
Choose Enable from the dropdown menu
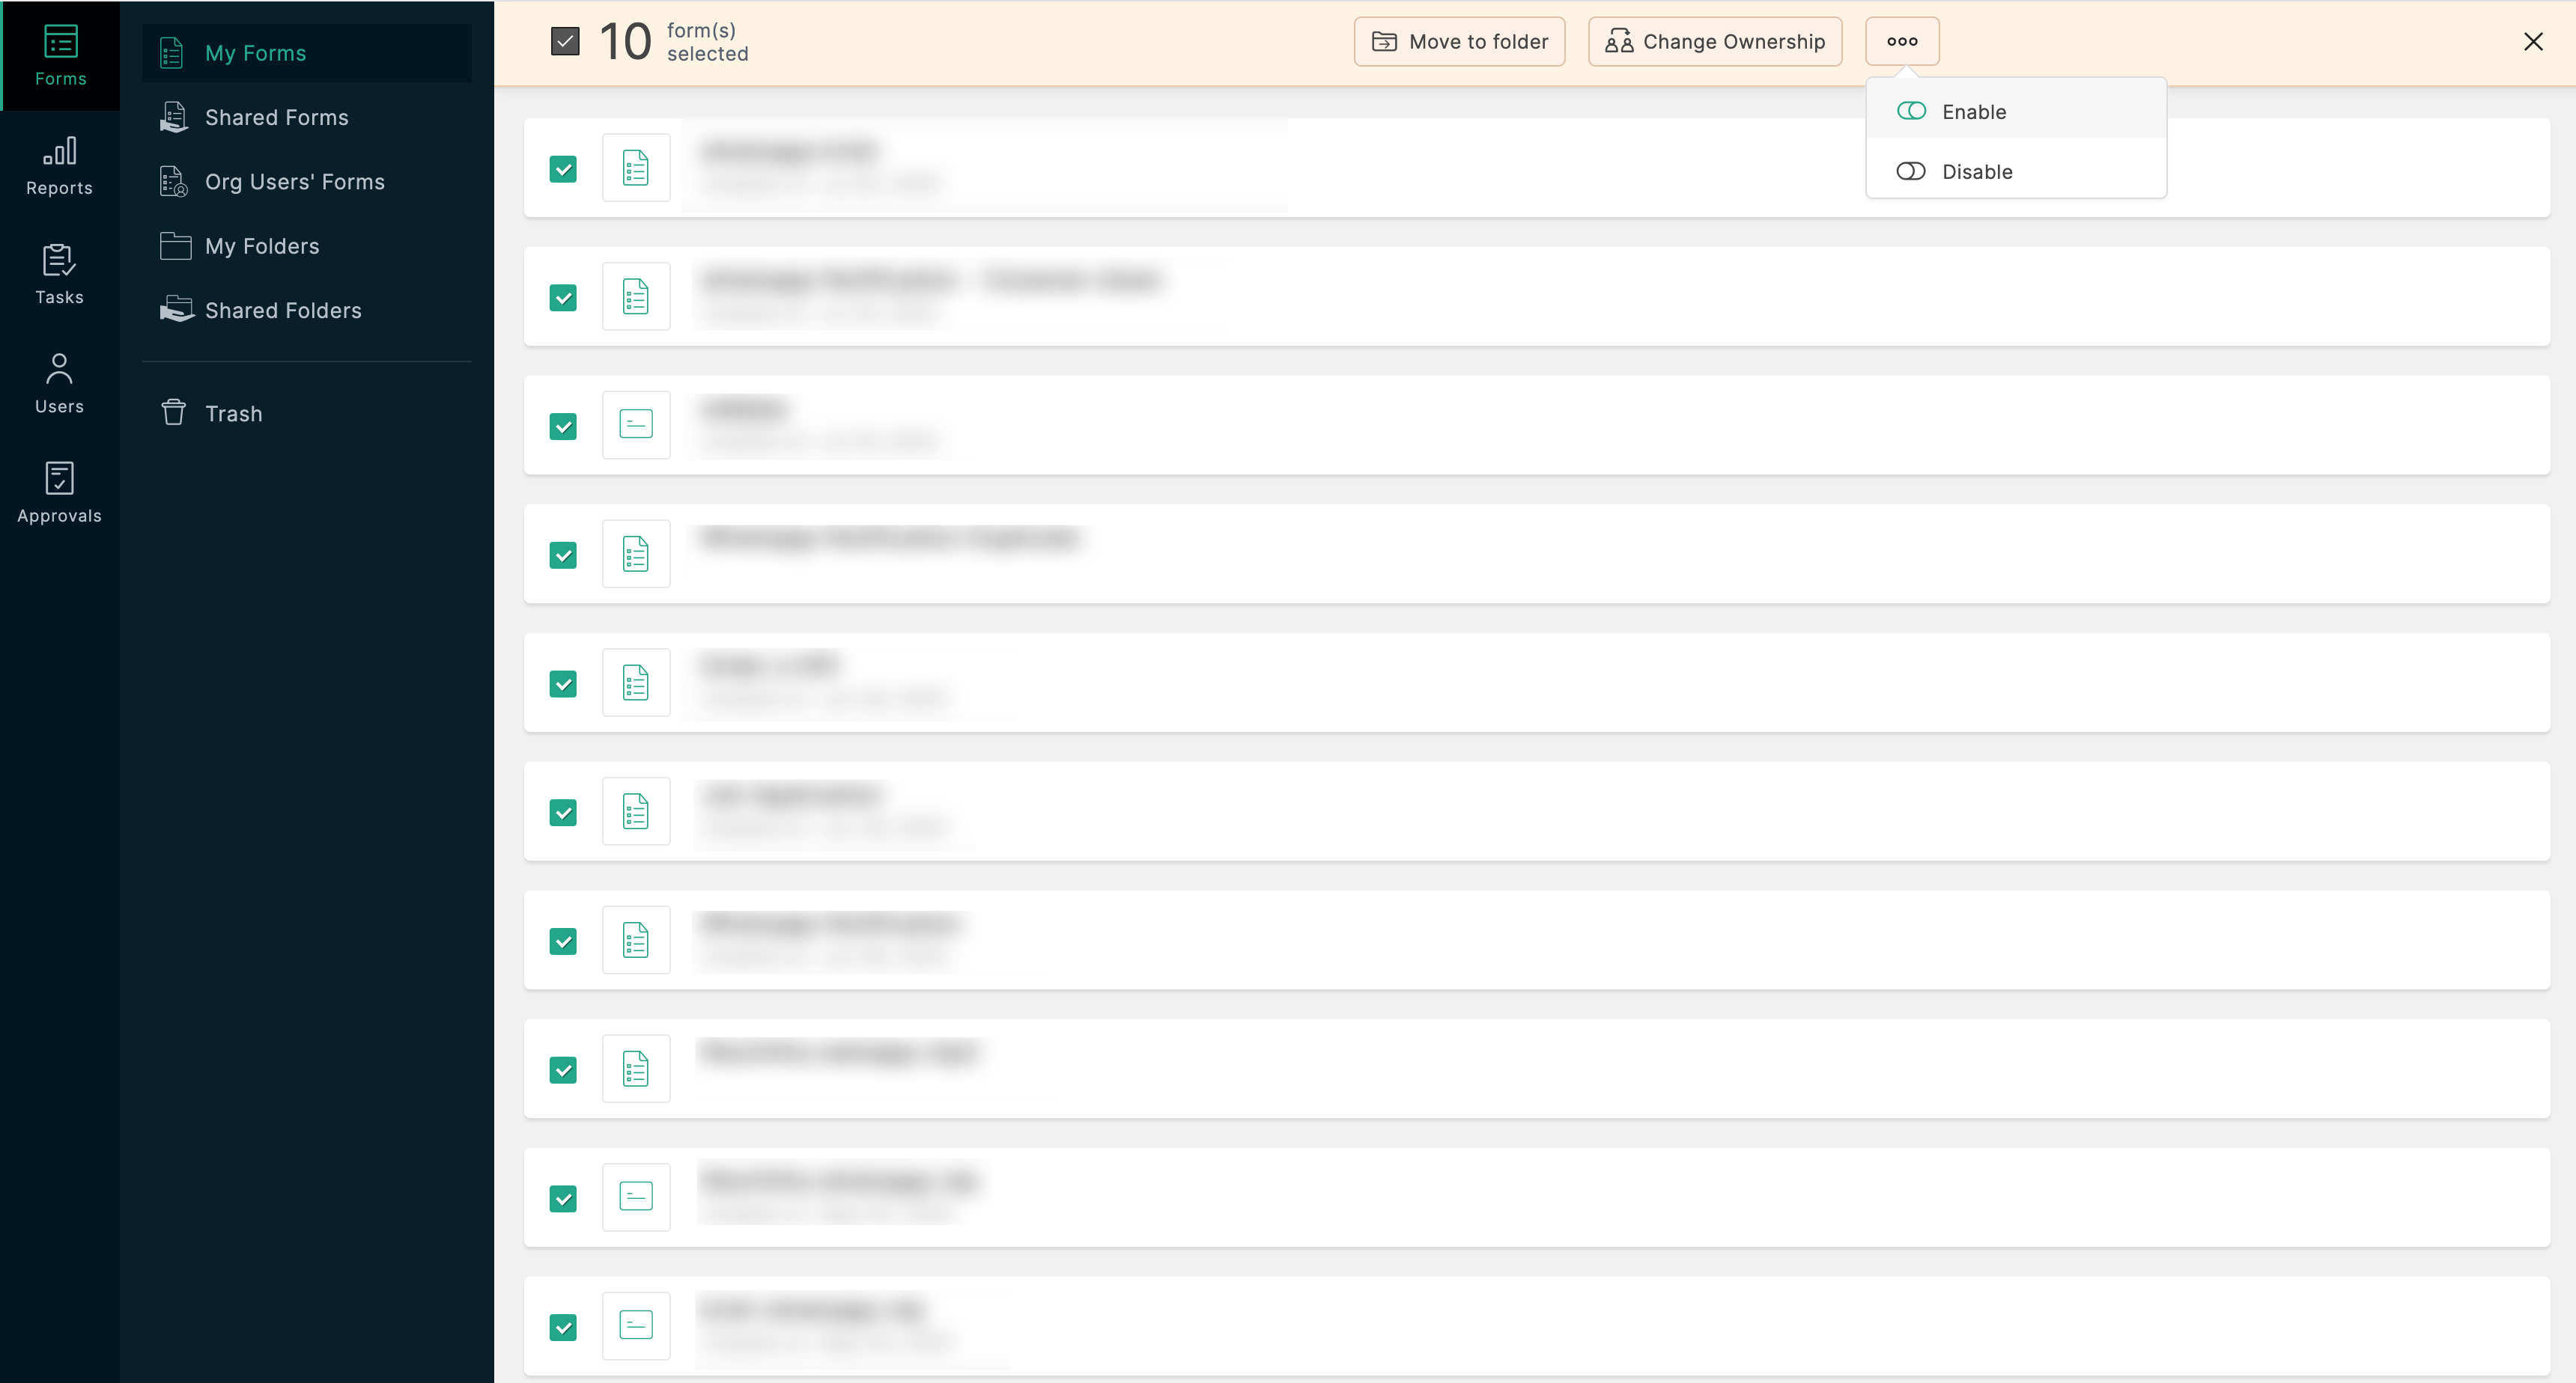pos(1973,112)
